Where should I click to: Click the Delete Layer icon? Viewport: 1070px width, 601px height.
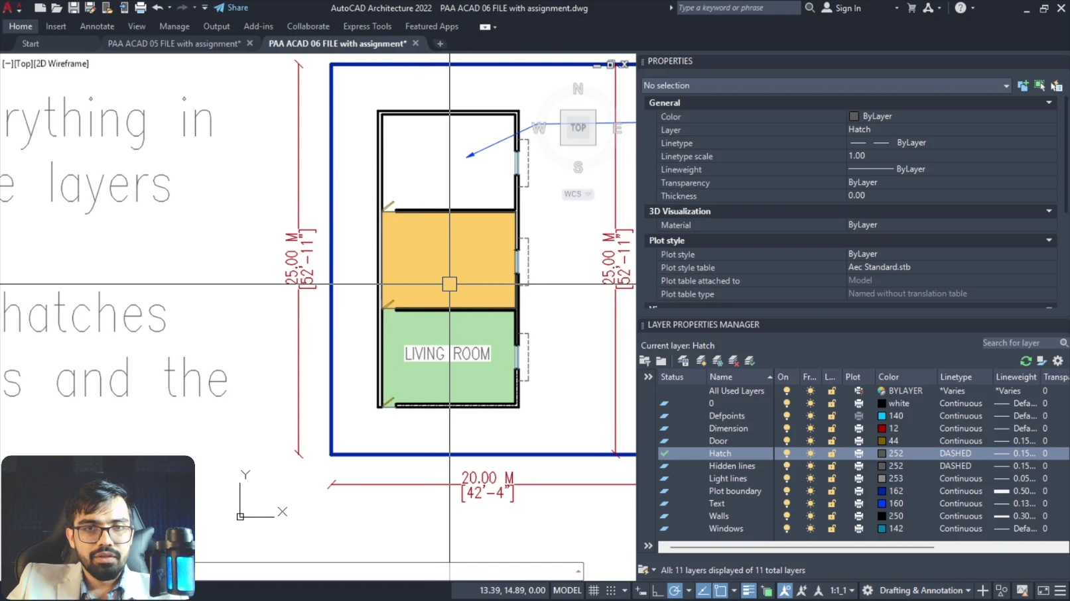click(x=734, y=361)
